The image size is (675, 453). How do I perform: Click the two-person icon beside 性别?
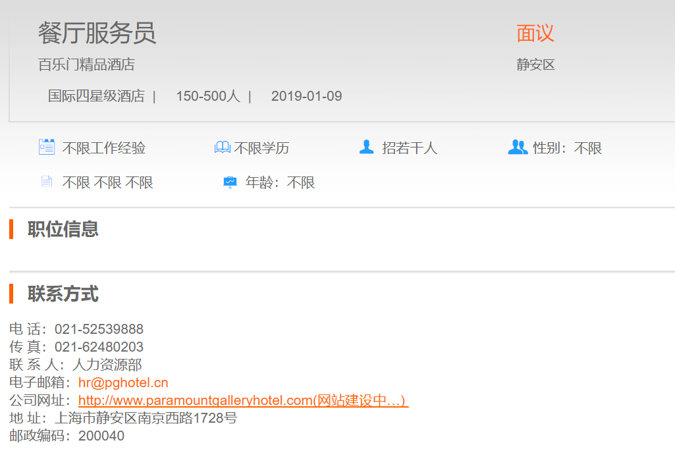pos(518,147)
